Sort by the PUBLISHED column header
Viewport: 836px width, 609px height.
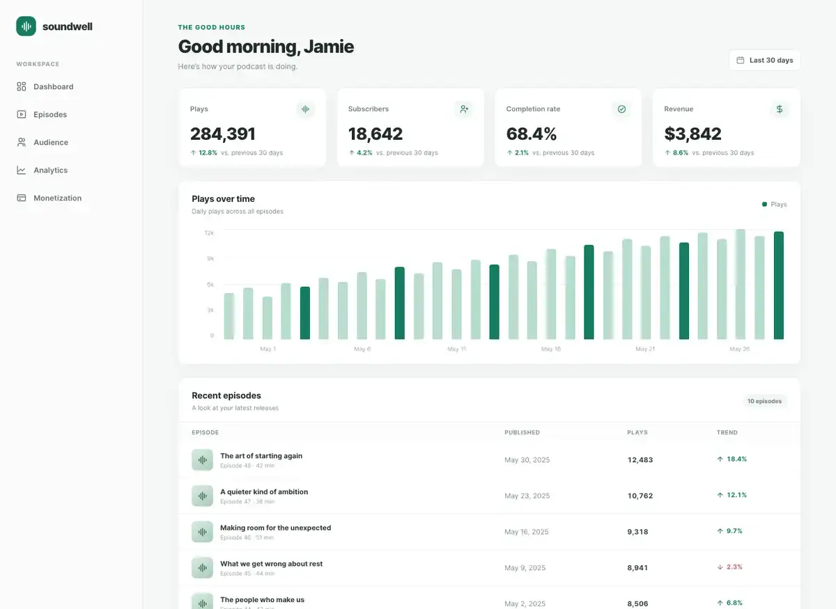[x=522, y=433]
